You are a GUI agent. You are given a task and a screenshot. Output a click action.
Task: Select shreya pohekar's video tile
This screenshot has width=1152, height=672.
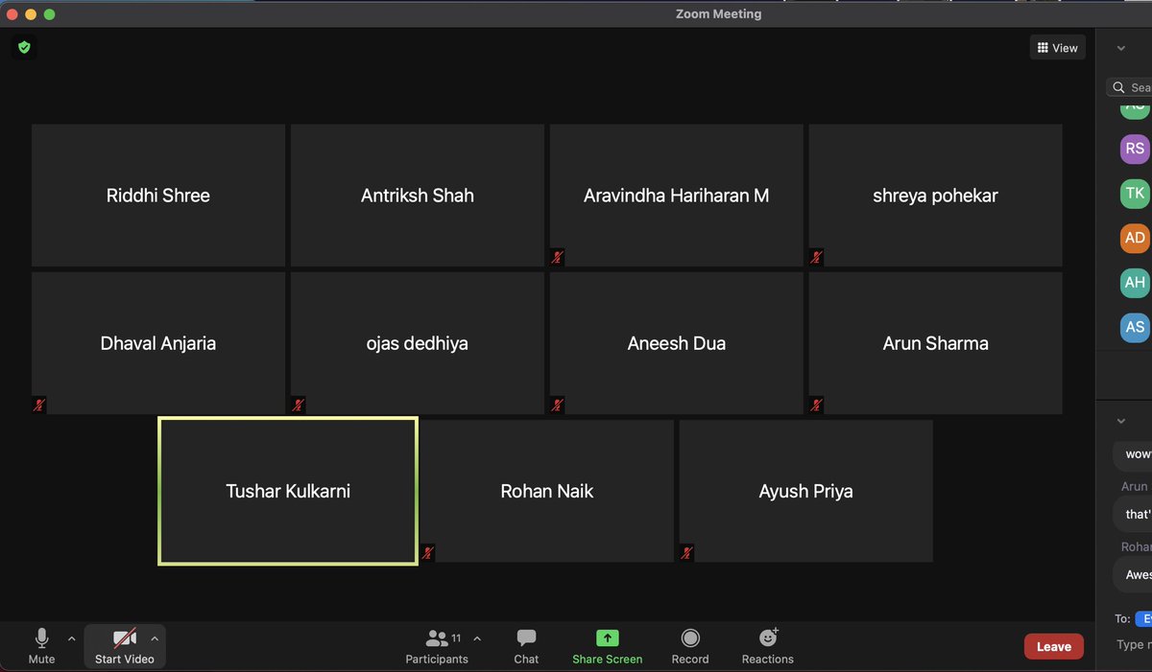tap(935, 196)
